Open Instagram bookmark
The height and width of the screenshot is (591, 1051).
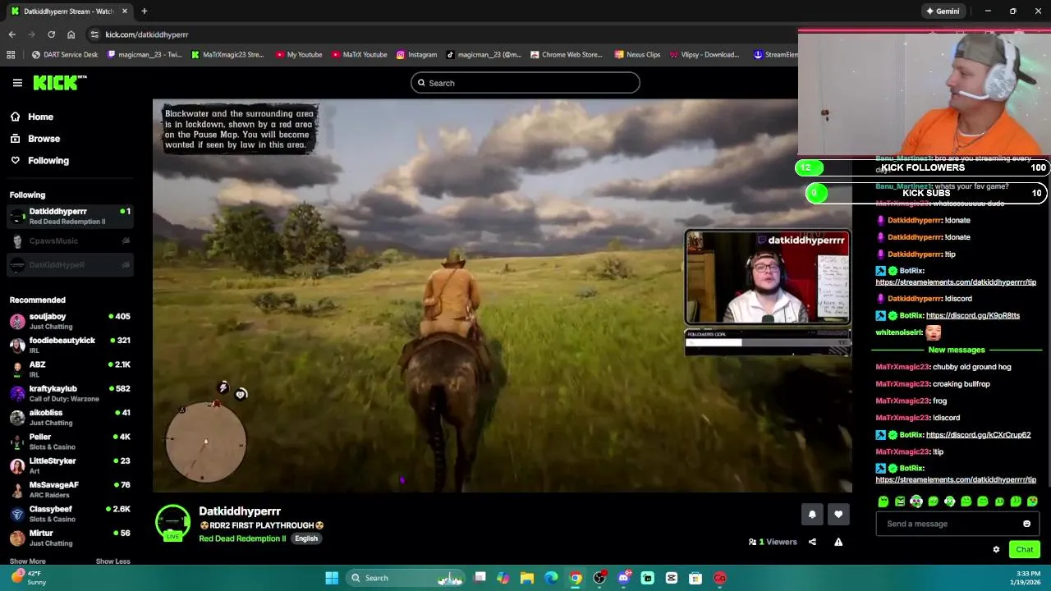pyautogui.click(x=416, y=55)
